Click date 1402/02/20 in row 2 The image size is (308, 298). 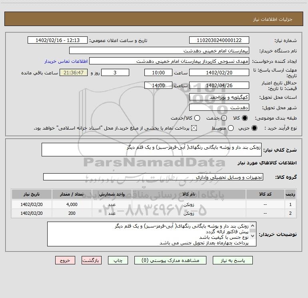[32, 213]
